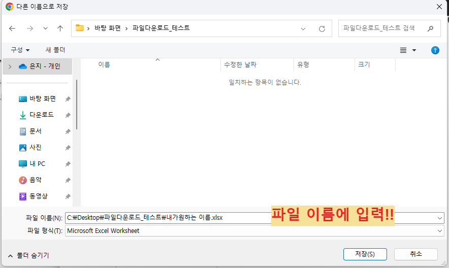Click the pin icon beside 바탕 화면
The width and height of the screenshot is (449, 268).
pyautogui.click(x=68, y=99)
